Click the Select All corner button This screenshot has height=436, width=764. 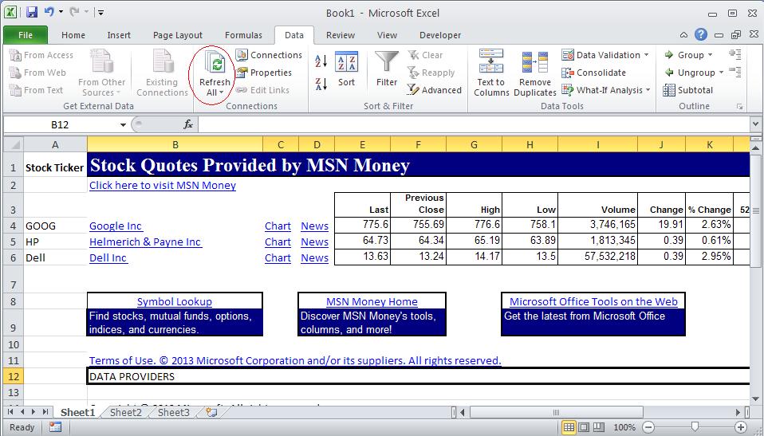coord(14,145)
